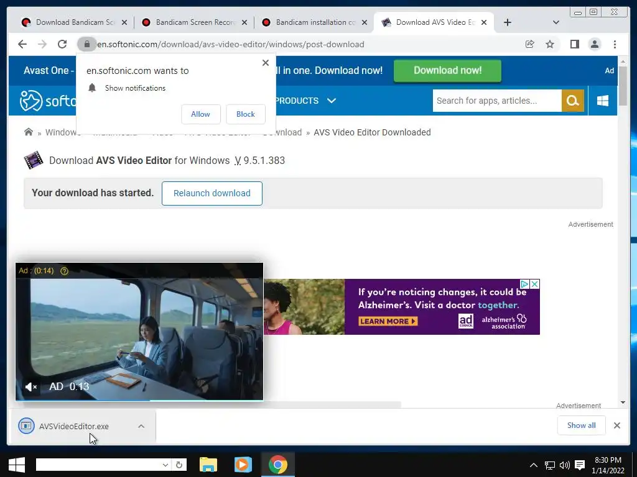Dismiss the notification permission popup
This screenshot has width=637, height=477.
pyautogui.click(x=266, y=63)
